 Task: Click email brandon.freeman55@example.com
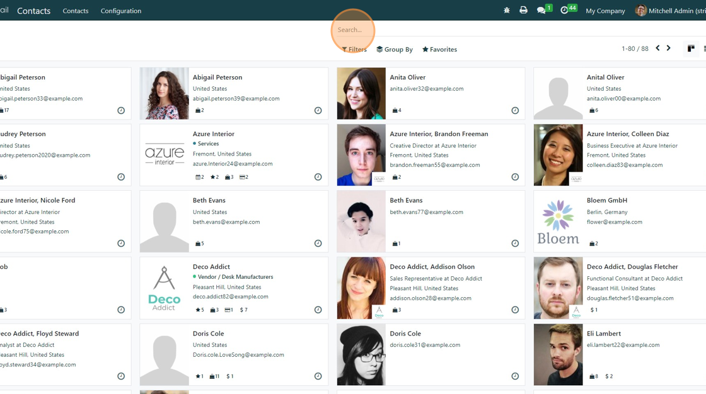point(434,165)
